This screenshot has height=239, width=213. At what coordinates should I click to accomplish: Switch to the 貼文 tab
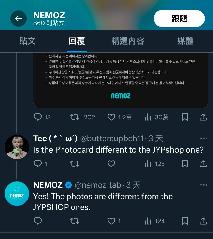28,41
